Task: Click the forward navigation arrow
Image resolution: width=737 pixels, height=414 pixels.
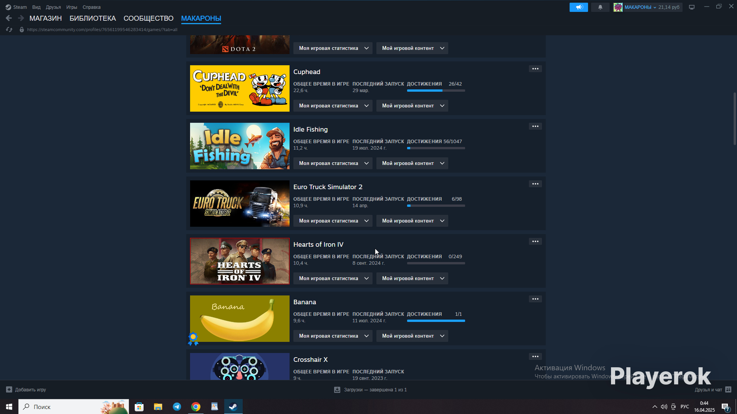Action: [21, 18]
